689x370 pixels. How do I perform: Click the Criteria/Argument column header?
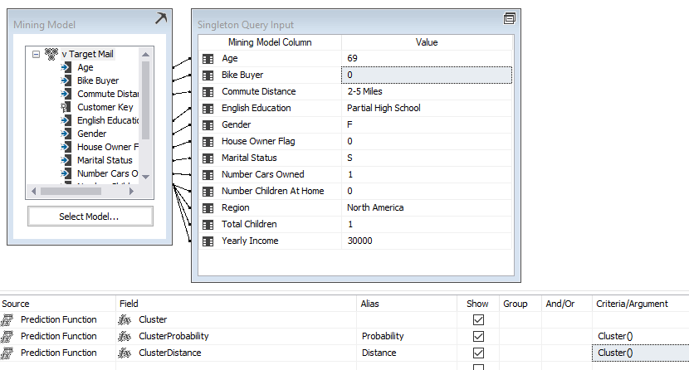632,304
